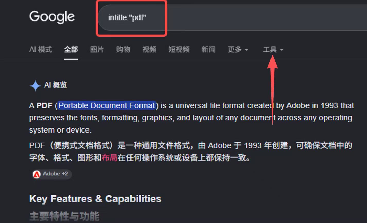This screenshot has height=223, width=367.
Task: Open the 工具 dropdown
Action: pyautogui.click(x=273, y=49)
